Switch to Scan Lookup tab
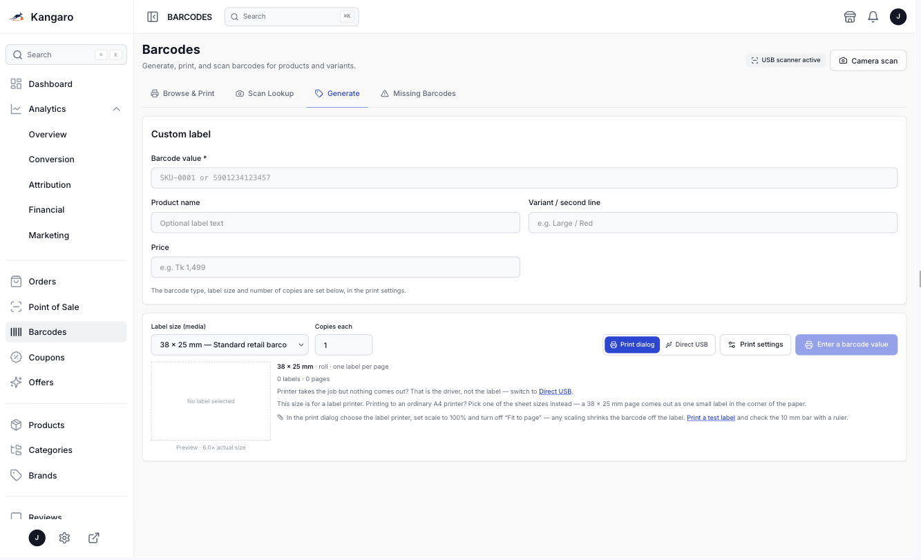921x560 pixels. click(x=265, y=93)
